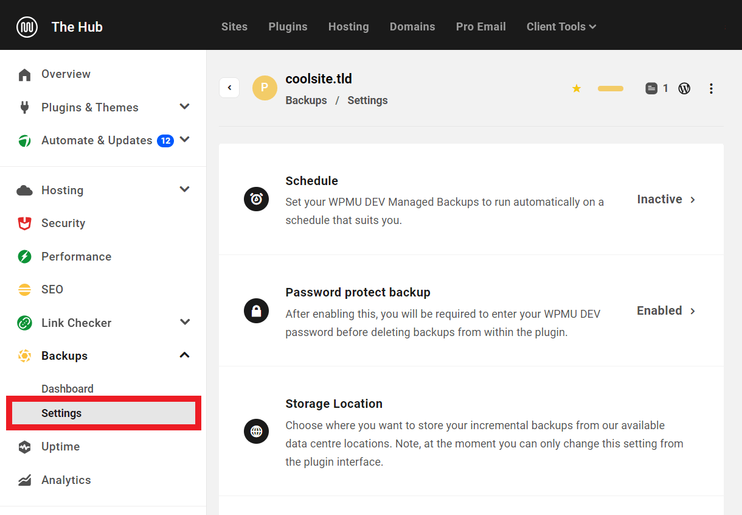Select the Performance speedometer icon in sidebar

pyautogui.click(x=25, y=256)
